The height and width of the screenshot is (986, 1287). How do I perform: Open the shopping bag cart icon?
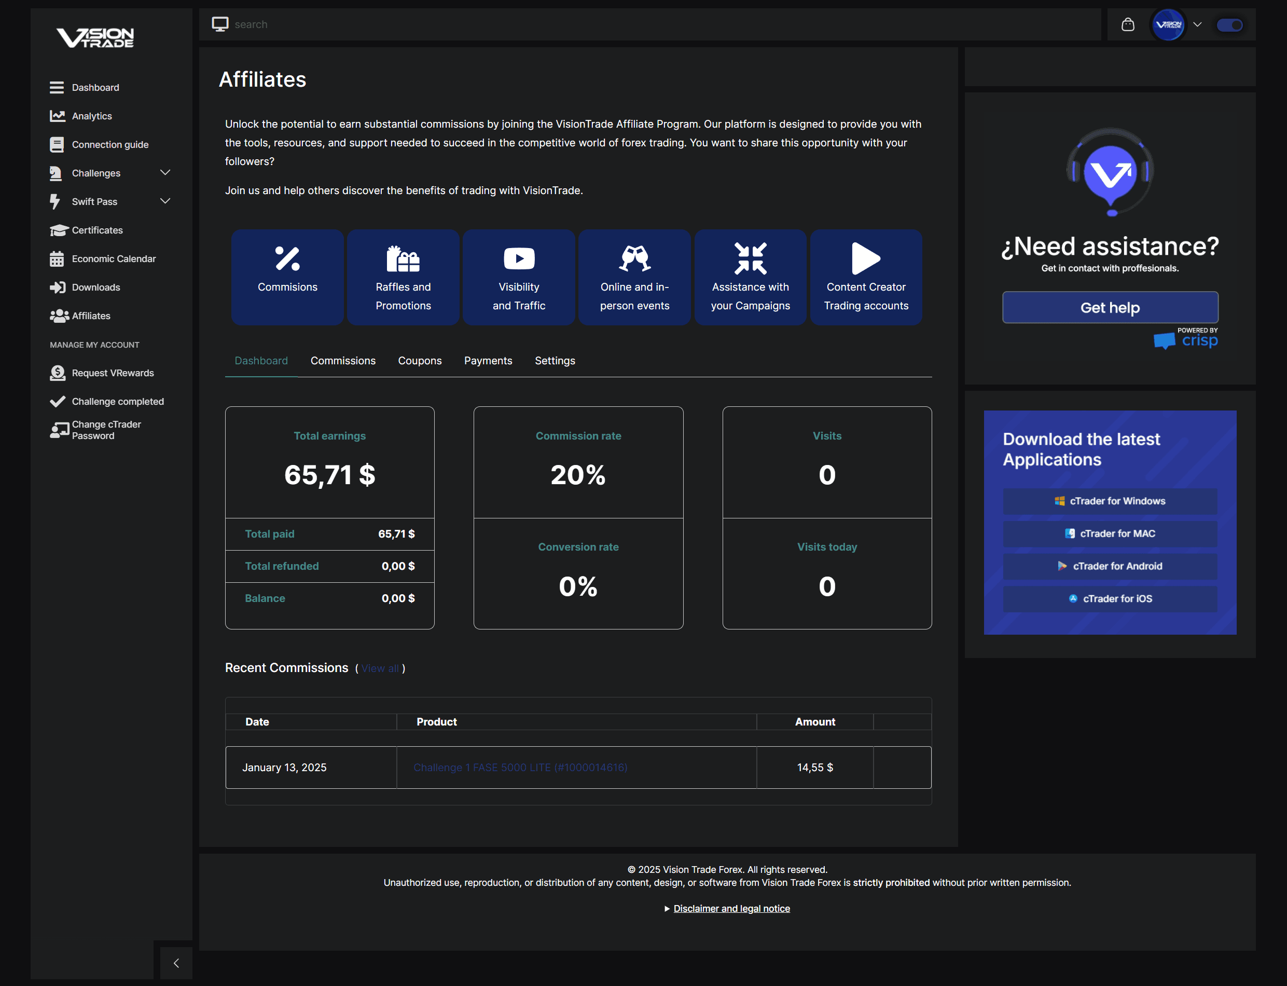coord(1127,25)
